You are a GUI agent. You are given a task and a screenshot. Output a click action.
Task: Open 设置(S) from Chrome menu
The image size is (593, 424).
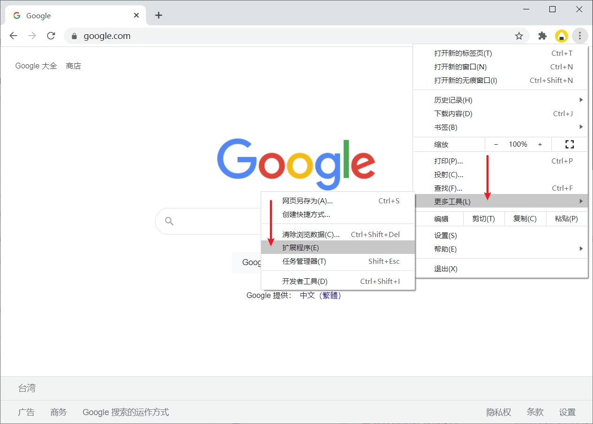501,236
